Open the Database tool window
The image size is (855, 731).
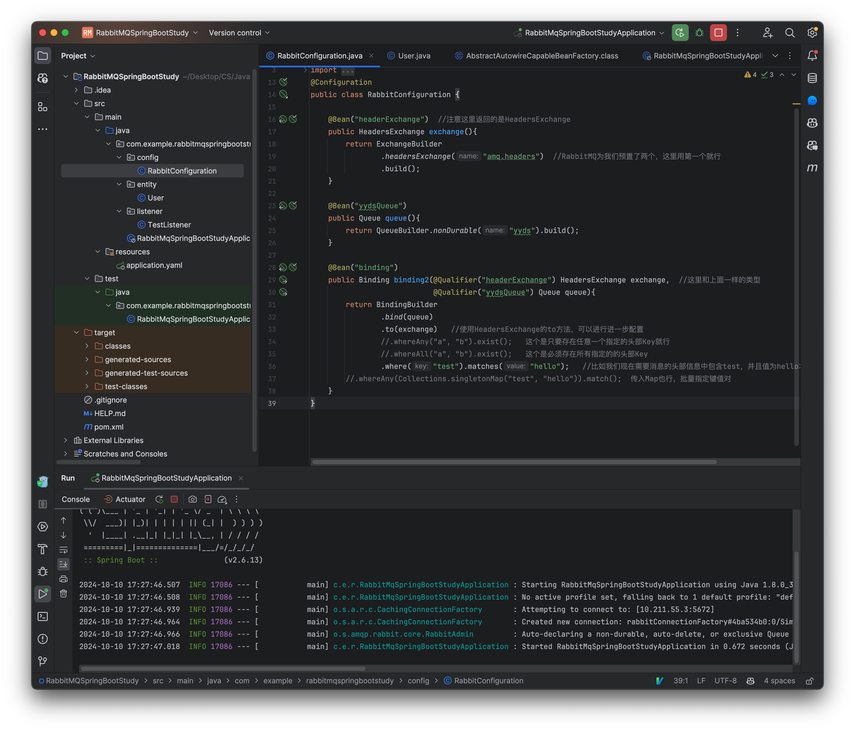coord(812,78)
